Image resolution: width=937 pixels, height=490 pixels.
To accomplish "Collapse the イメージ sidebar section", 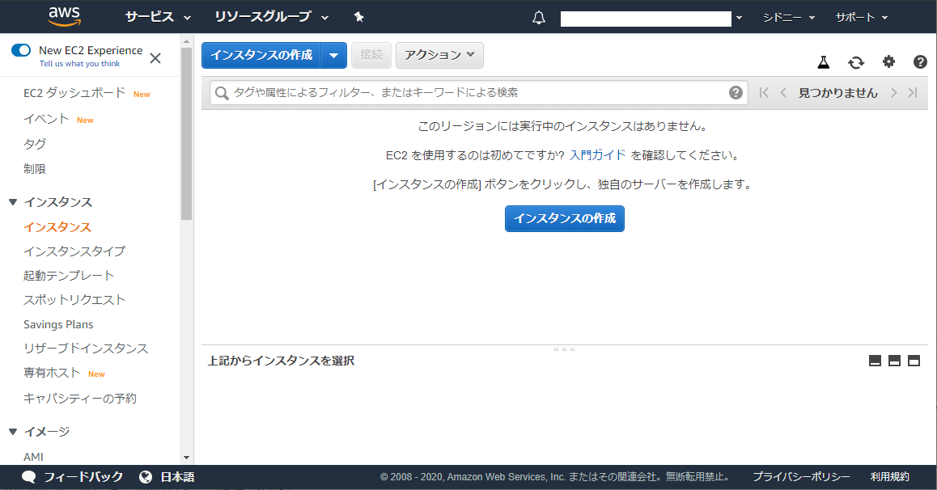I will pos(13,432).
